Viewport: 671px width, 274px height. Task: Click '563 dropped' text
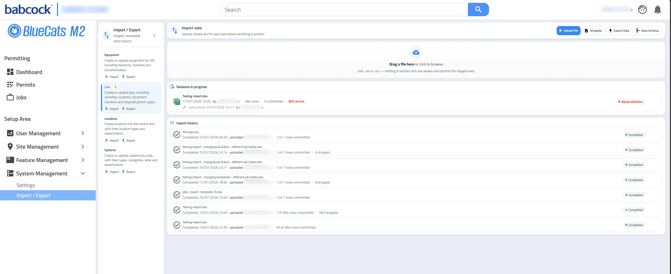(x=328, y=213)
